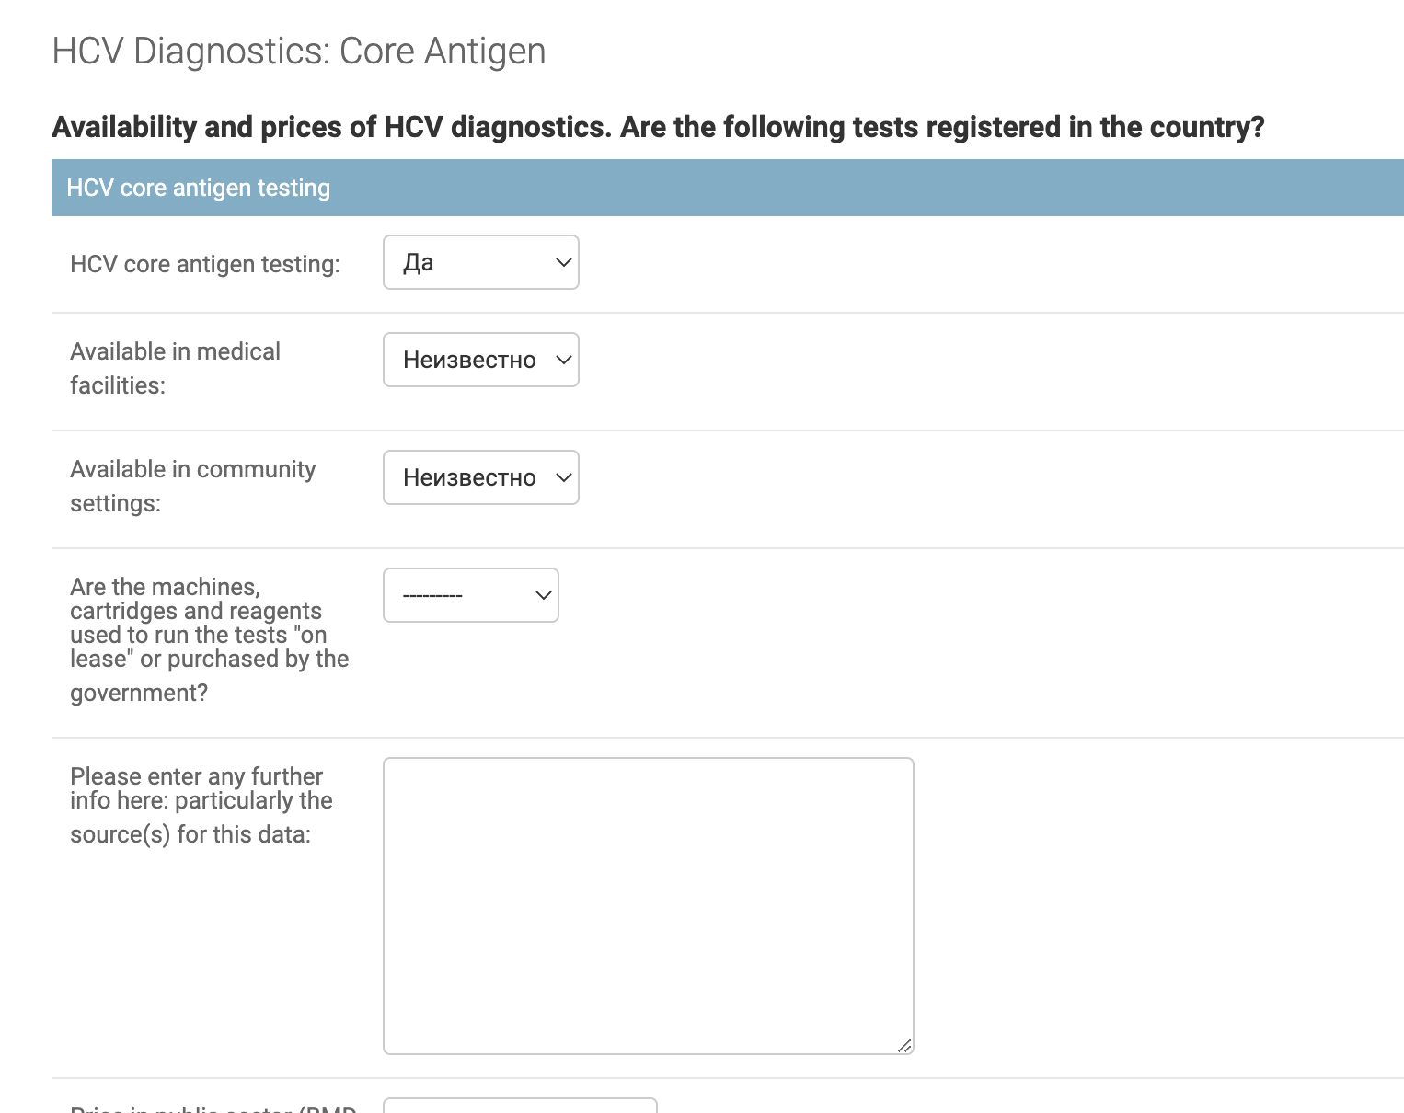This screenshot has width=1404, height=1113.
Task: Click the chevron in the community settings select box
Action: tap(564, 477)
